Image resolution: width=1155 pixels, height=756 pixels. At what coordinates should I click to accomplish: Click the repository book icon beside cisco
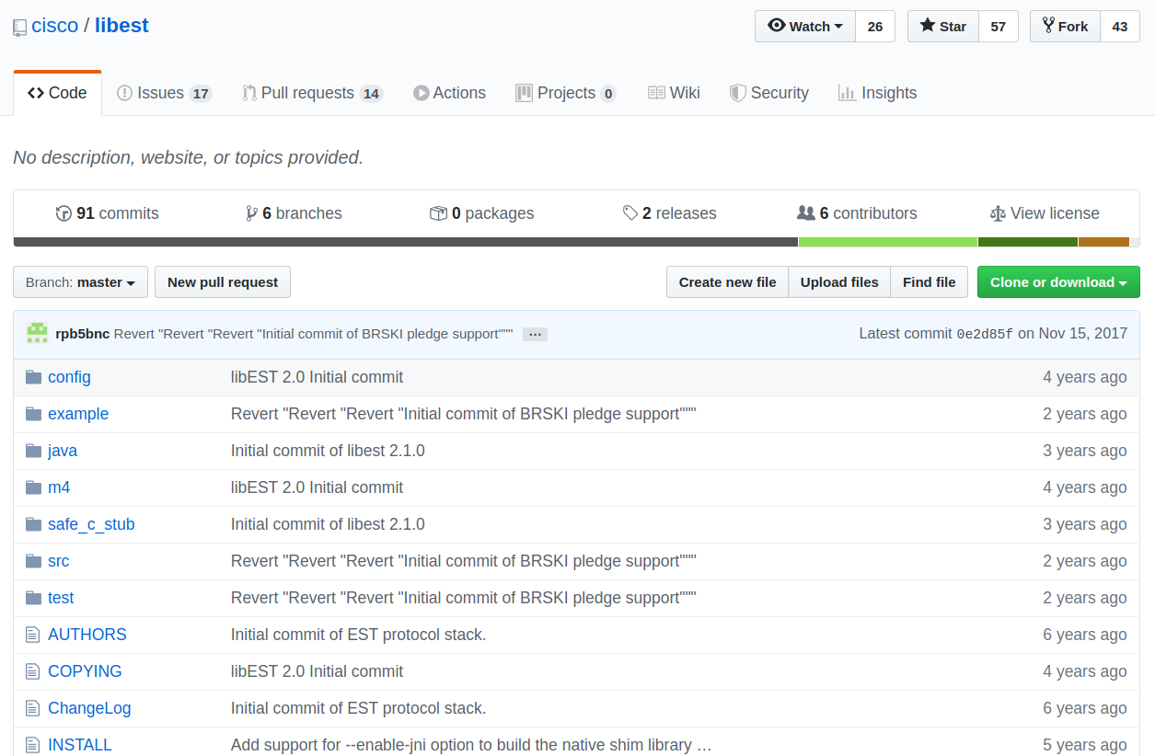[x=19, y=28]
